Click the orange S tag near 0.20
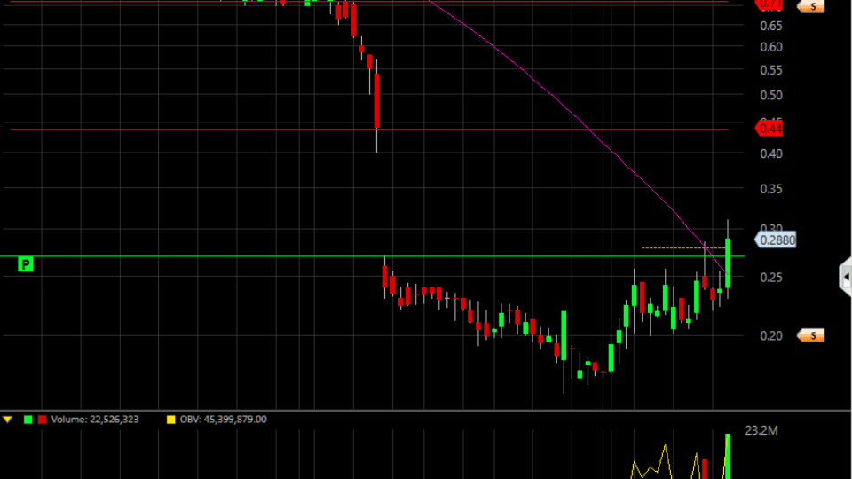Viewport: 852px width, 479px height. 810,335
